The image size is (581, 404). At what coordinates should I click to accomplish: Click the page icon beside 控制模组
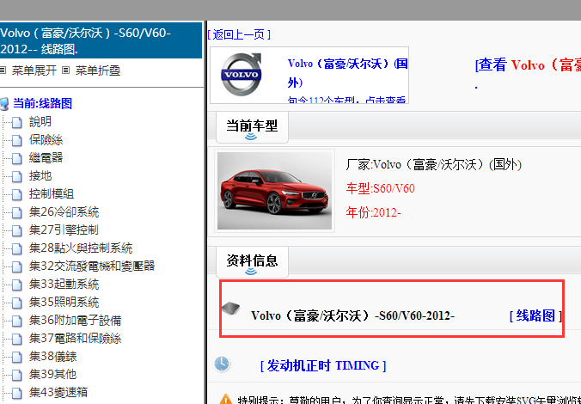(x=16, y=194)
